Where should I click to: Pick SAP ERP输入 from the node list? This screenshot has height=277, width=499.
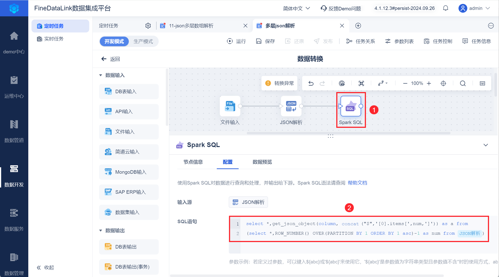(129, 192)
